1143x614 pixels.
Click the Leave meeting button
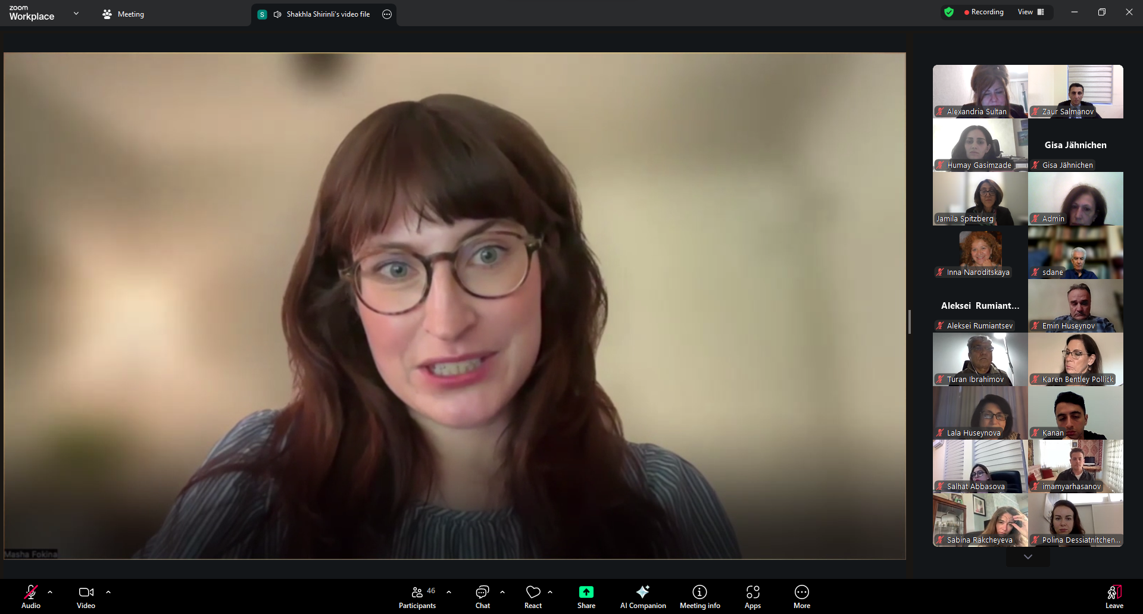[x=1114, y=597]
